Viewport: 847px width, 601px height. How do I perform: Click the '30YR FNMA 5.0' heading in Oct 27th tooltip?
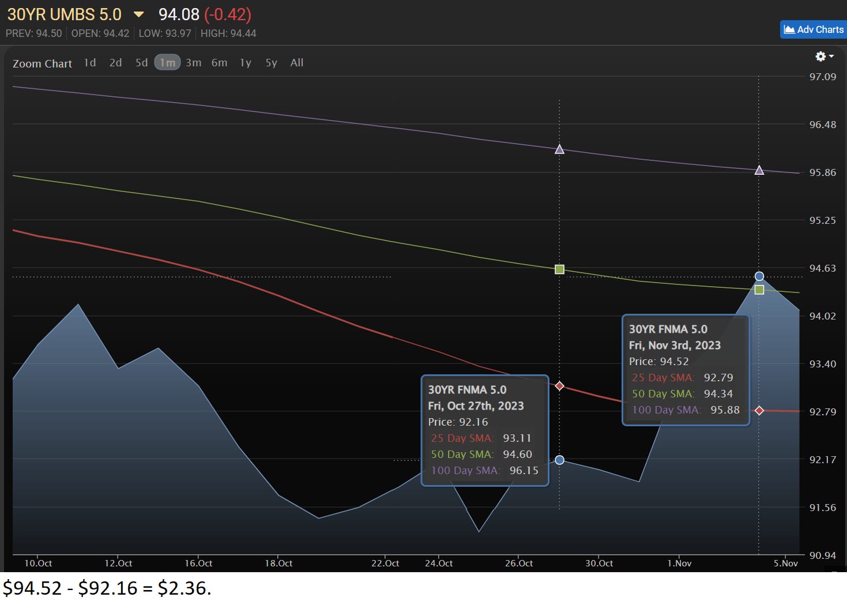click(x=467, y=390)
